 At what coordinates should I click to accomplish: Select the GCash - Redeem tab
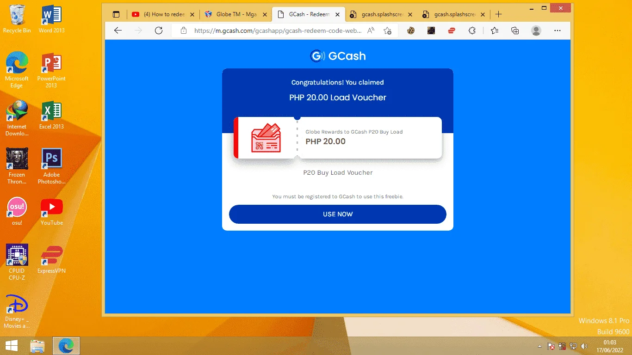(308, 14)
